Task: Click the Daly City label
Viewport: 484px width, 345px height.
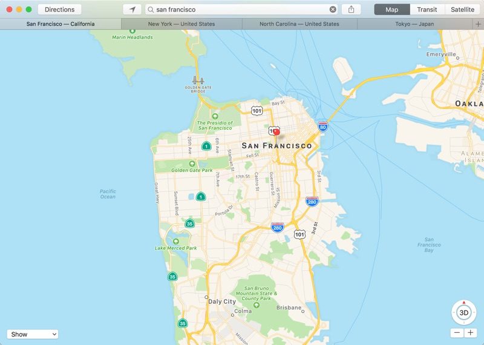Action: coord(222,301)
